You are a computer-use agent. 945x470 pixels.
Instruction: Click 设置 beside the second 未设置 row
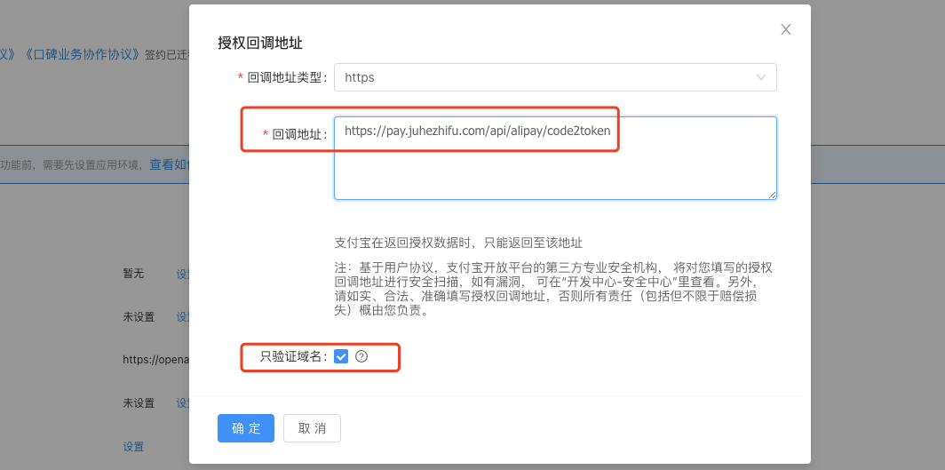[183, 403]
